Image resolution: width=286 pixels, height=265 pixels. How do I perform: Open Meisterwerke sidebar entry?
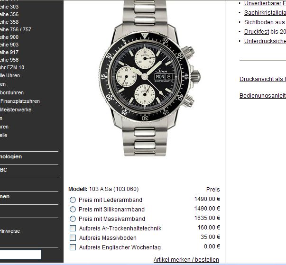[x=16, y=110]
